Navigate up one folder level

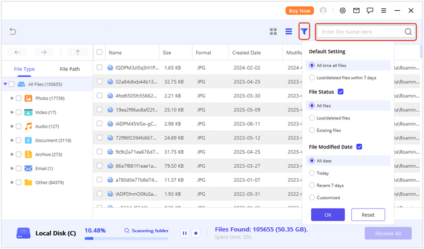(78, 53)
